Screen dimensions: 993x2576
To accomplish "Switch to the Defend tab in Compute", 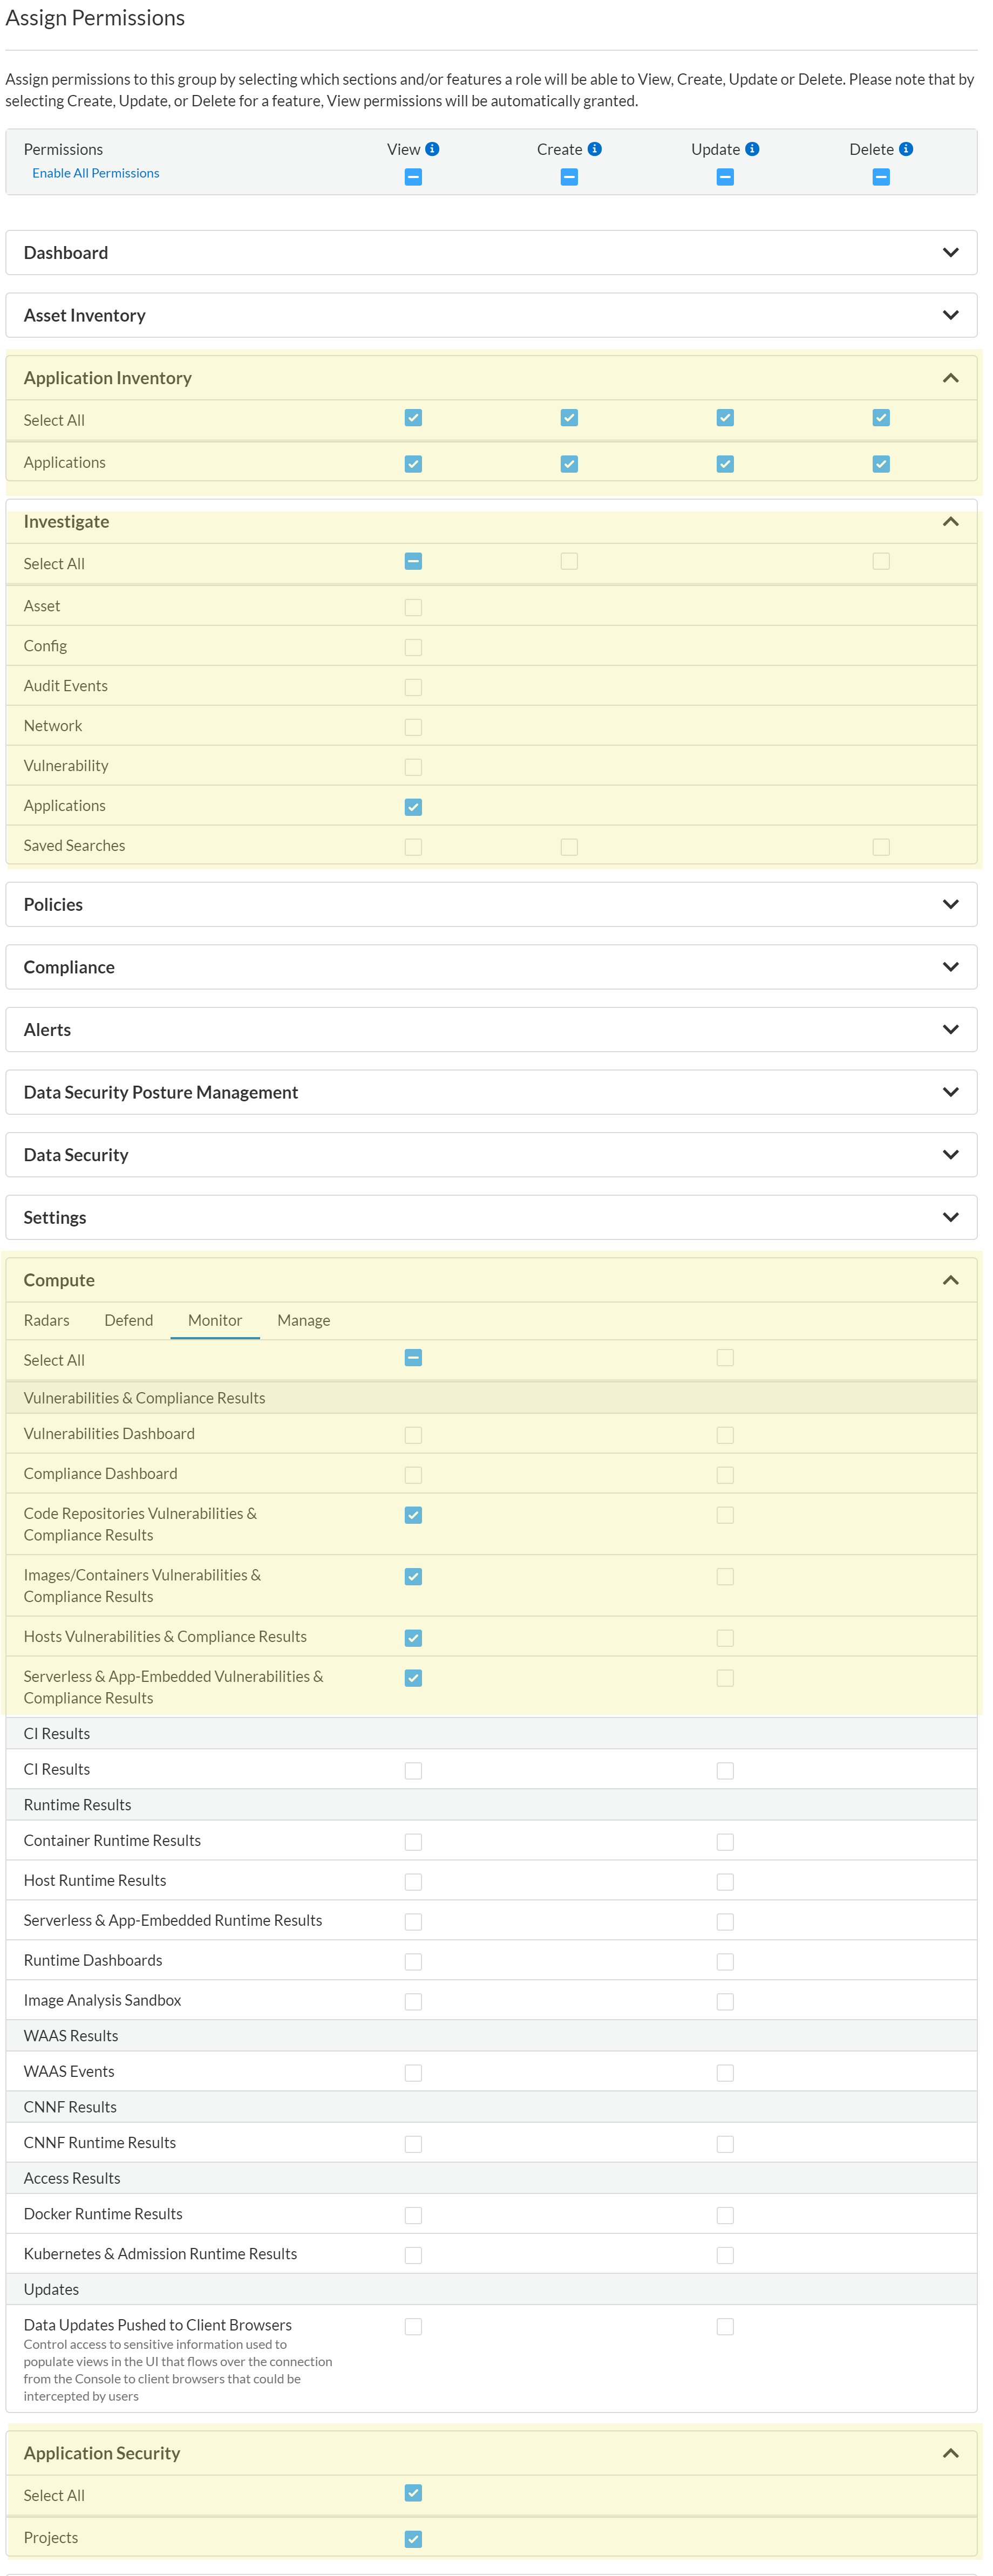I will tap(129, 1320).
